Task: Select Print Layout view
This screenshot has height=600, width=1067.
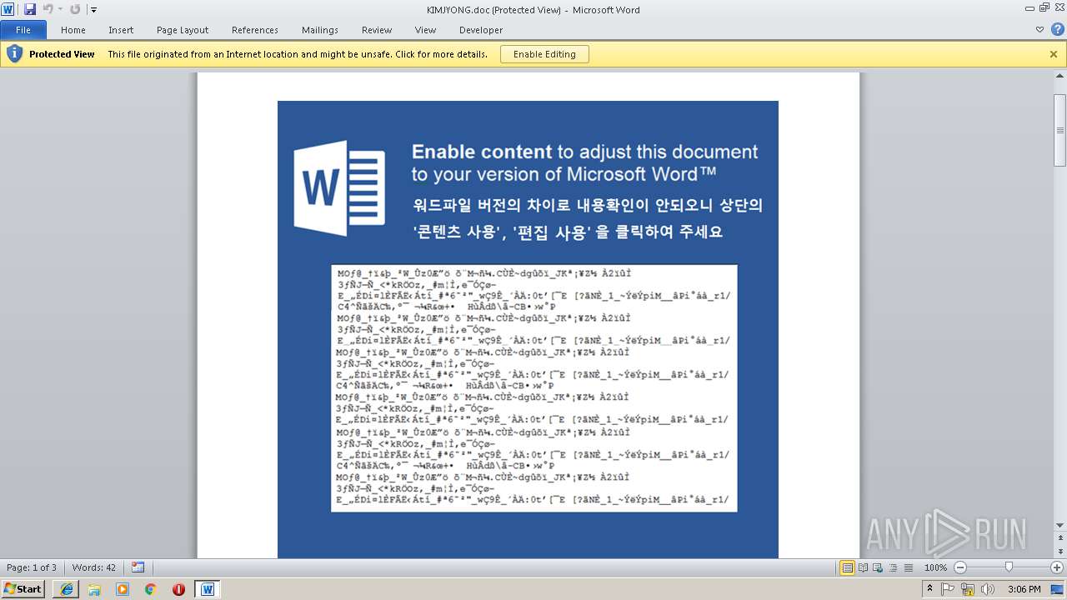Action: [847, 567]
